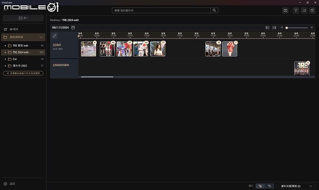Click the 12:00 timeline ruler marker
Image resolution: width=319 pixels, height=190 pixels.
[x=130, y=35]
